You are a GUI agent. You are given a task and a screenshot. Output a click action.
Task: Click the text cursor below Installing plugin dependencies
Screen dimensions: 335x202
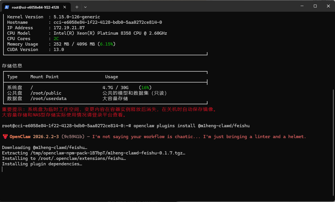pyautogui.click(x=2, y=169)
